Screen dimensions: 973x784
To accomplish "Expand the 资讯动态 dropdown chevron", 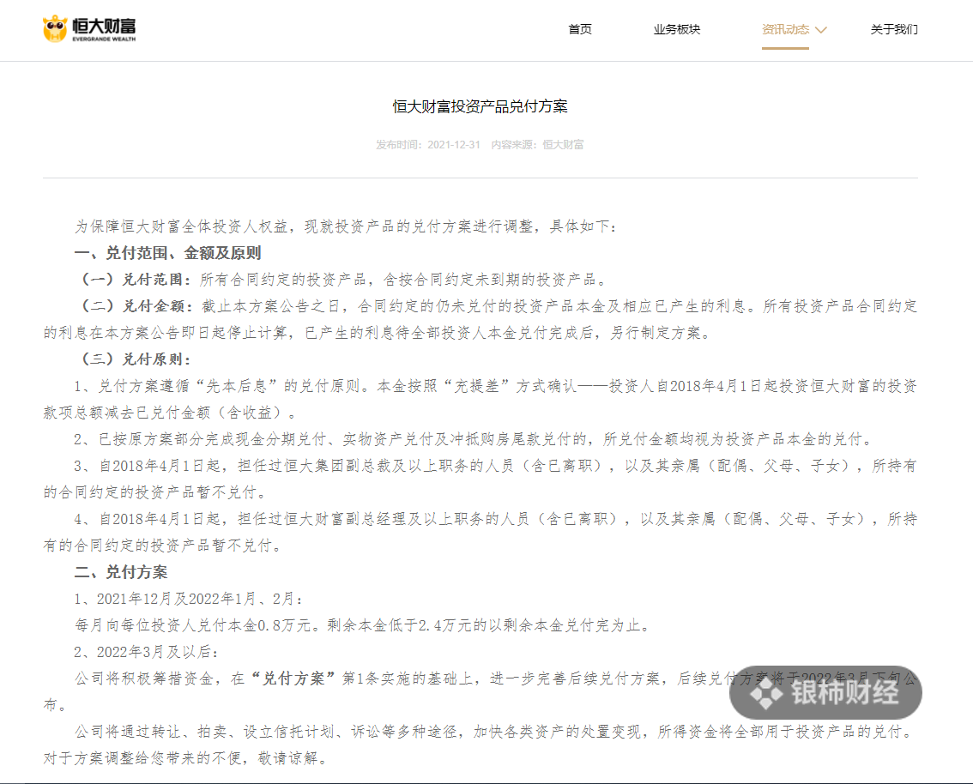I will tap(821, 28).
